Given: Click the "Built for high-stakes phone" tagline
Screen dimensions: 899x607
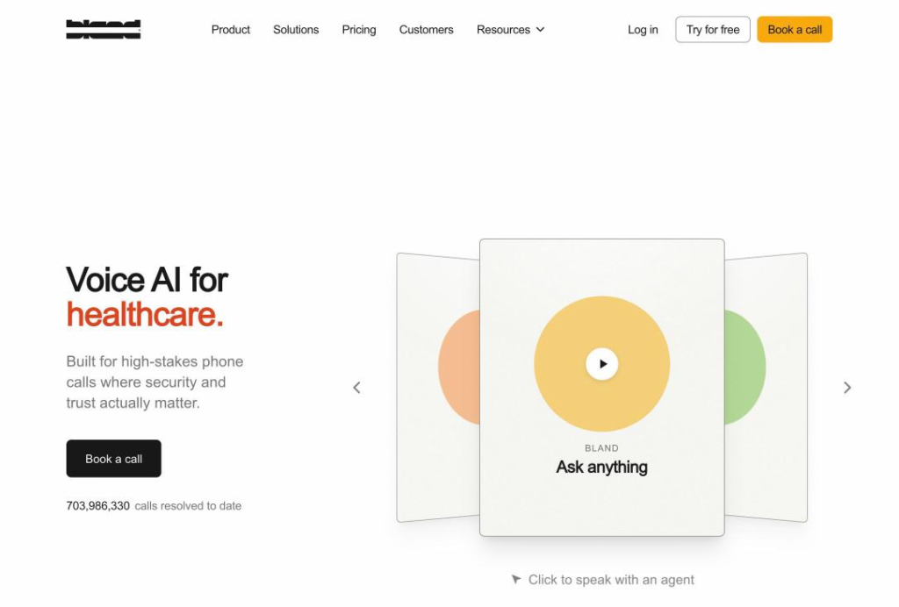Looking at the screenshot, I should coord(155,361).
